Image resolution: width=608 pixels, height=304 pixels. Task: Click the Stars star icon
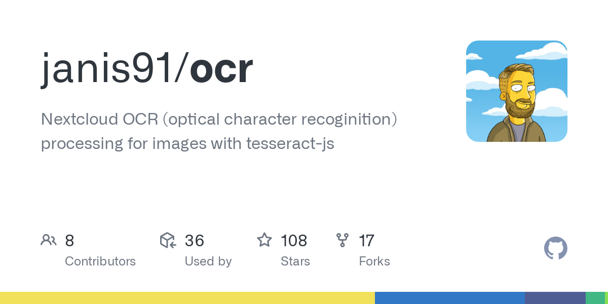pyautogui.click(x=264, y=240)
